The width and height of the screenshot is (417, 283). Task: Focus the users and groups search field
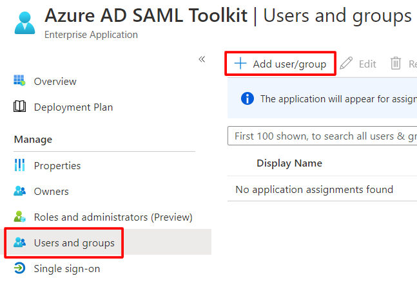click(x=322, y=136)
